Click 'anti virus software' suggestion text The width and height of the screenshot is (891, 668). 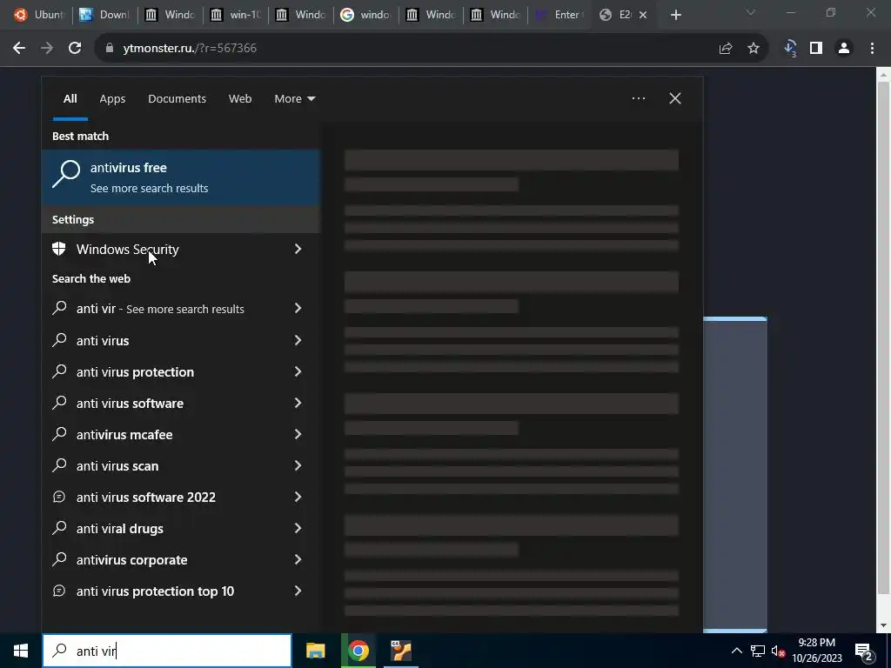pyautogui.click(x=131, y=404)
